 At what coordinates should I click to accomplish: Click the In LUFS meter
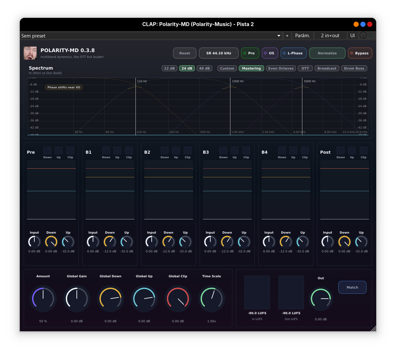coord(257,292)
